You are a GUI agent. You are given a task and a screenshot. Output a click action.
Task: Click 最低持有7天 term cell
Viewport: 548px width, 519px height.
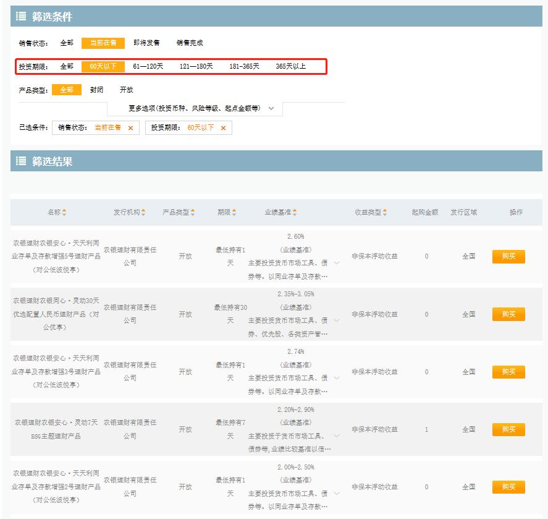click(230, 429)
